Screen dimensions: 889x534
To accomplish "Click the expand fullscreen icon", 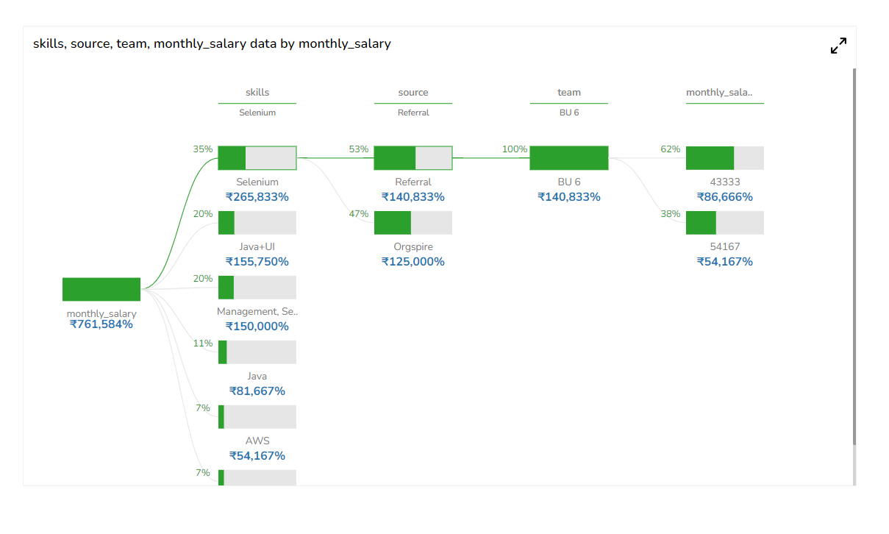I will tap(838, 46).
